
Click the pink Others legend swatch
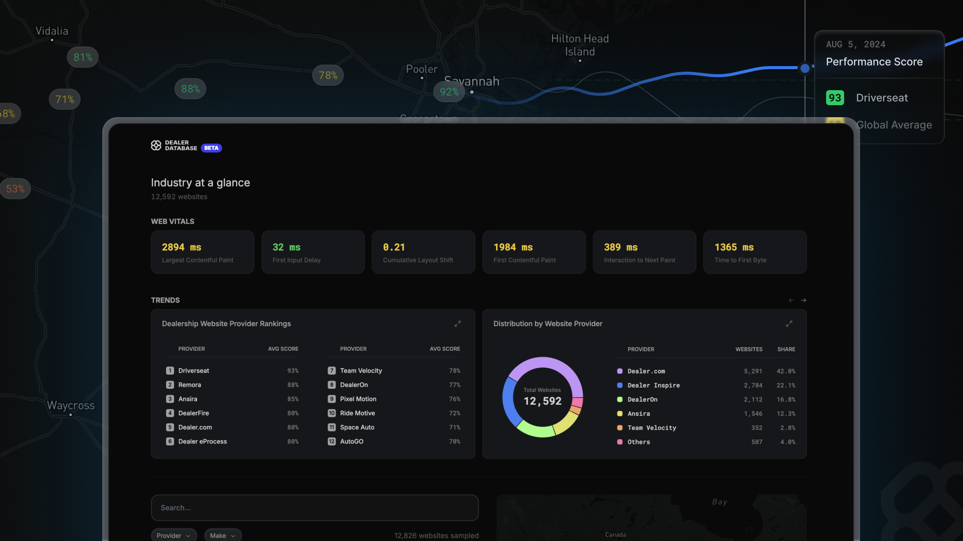[x=620, y=442]
